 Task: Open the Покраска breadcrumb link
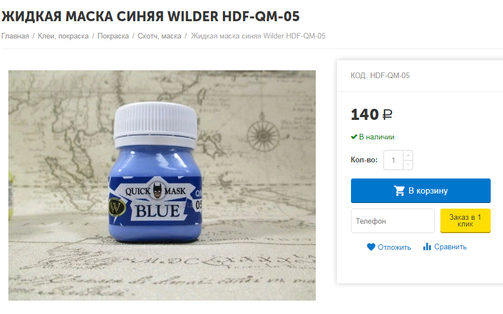click(x=113, y=36)
